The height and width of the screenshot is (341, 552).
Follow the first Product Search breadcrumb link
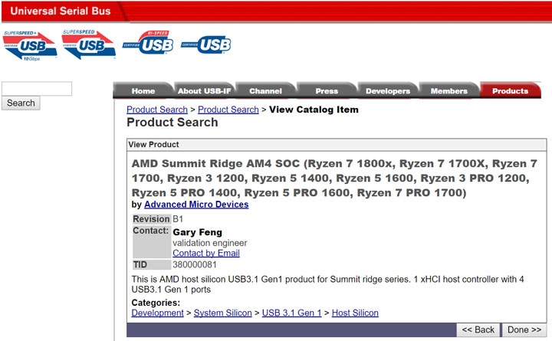pos(157,110)
